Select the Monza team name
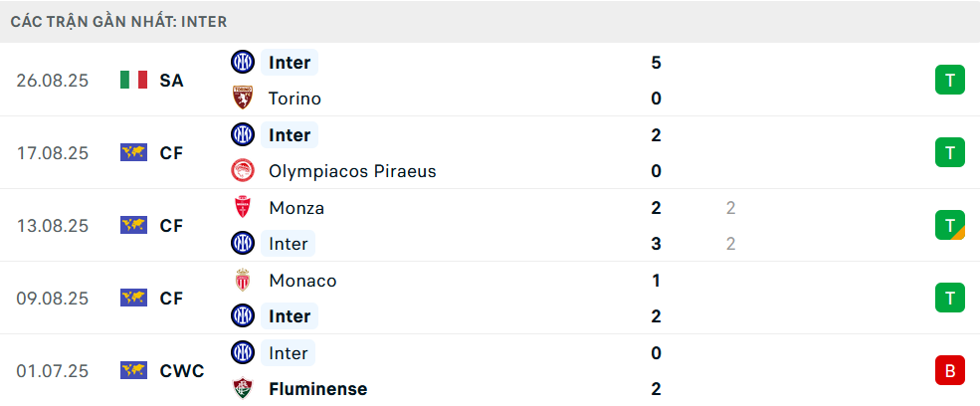The image size is (980, 406). (x=296, y=208)
